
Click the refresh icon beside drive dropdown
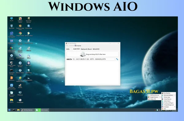[117, 59]
